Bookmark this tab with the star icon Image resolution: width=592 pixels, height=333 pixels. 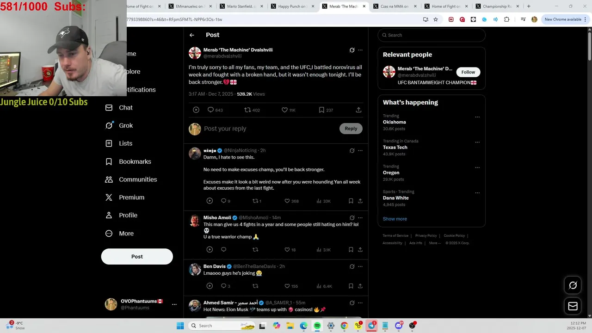[x=436, y=19]
